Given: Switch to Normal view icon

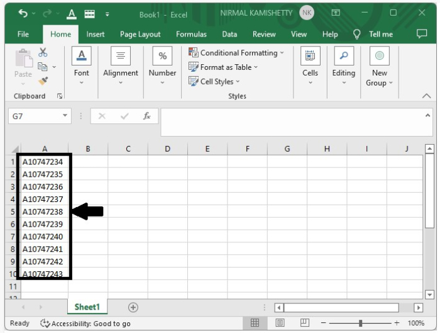Looking at the screenshot, I should tap(255, 323).
